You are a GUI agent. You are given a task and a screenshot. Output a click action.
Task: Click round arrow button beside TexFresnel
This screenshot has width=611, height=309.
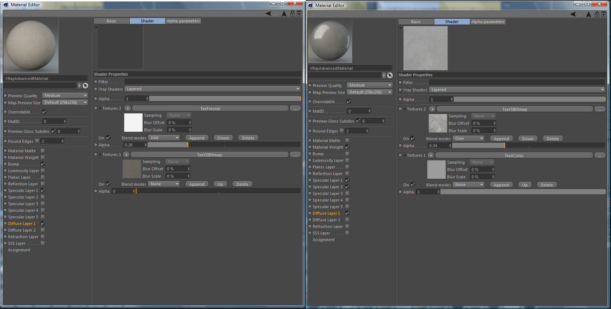point(128,108)
